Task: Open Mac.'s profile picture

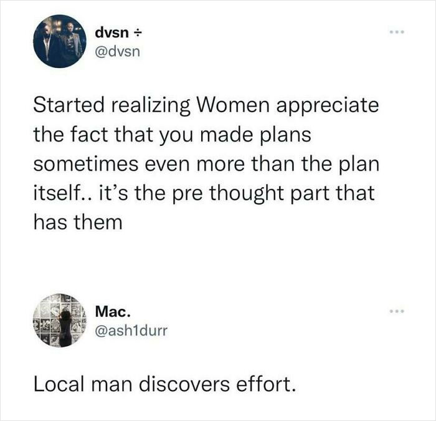Action: [x=59, y=320]
